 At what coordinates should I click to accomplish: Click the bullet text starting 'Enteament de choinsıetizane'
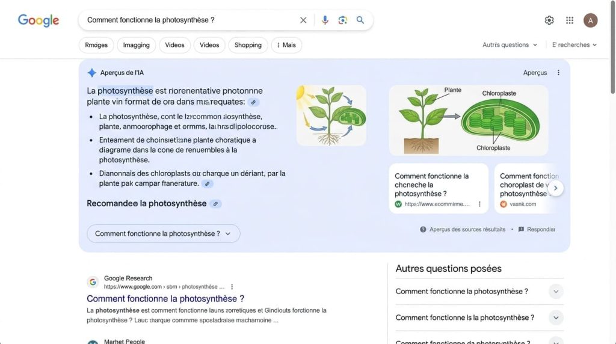pyautogui.click(x=177, y=150)
